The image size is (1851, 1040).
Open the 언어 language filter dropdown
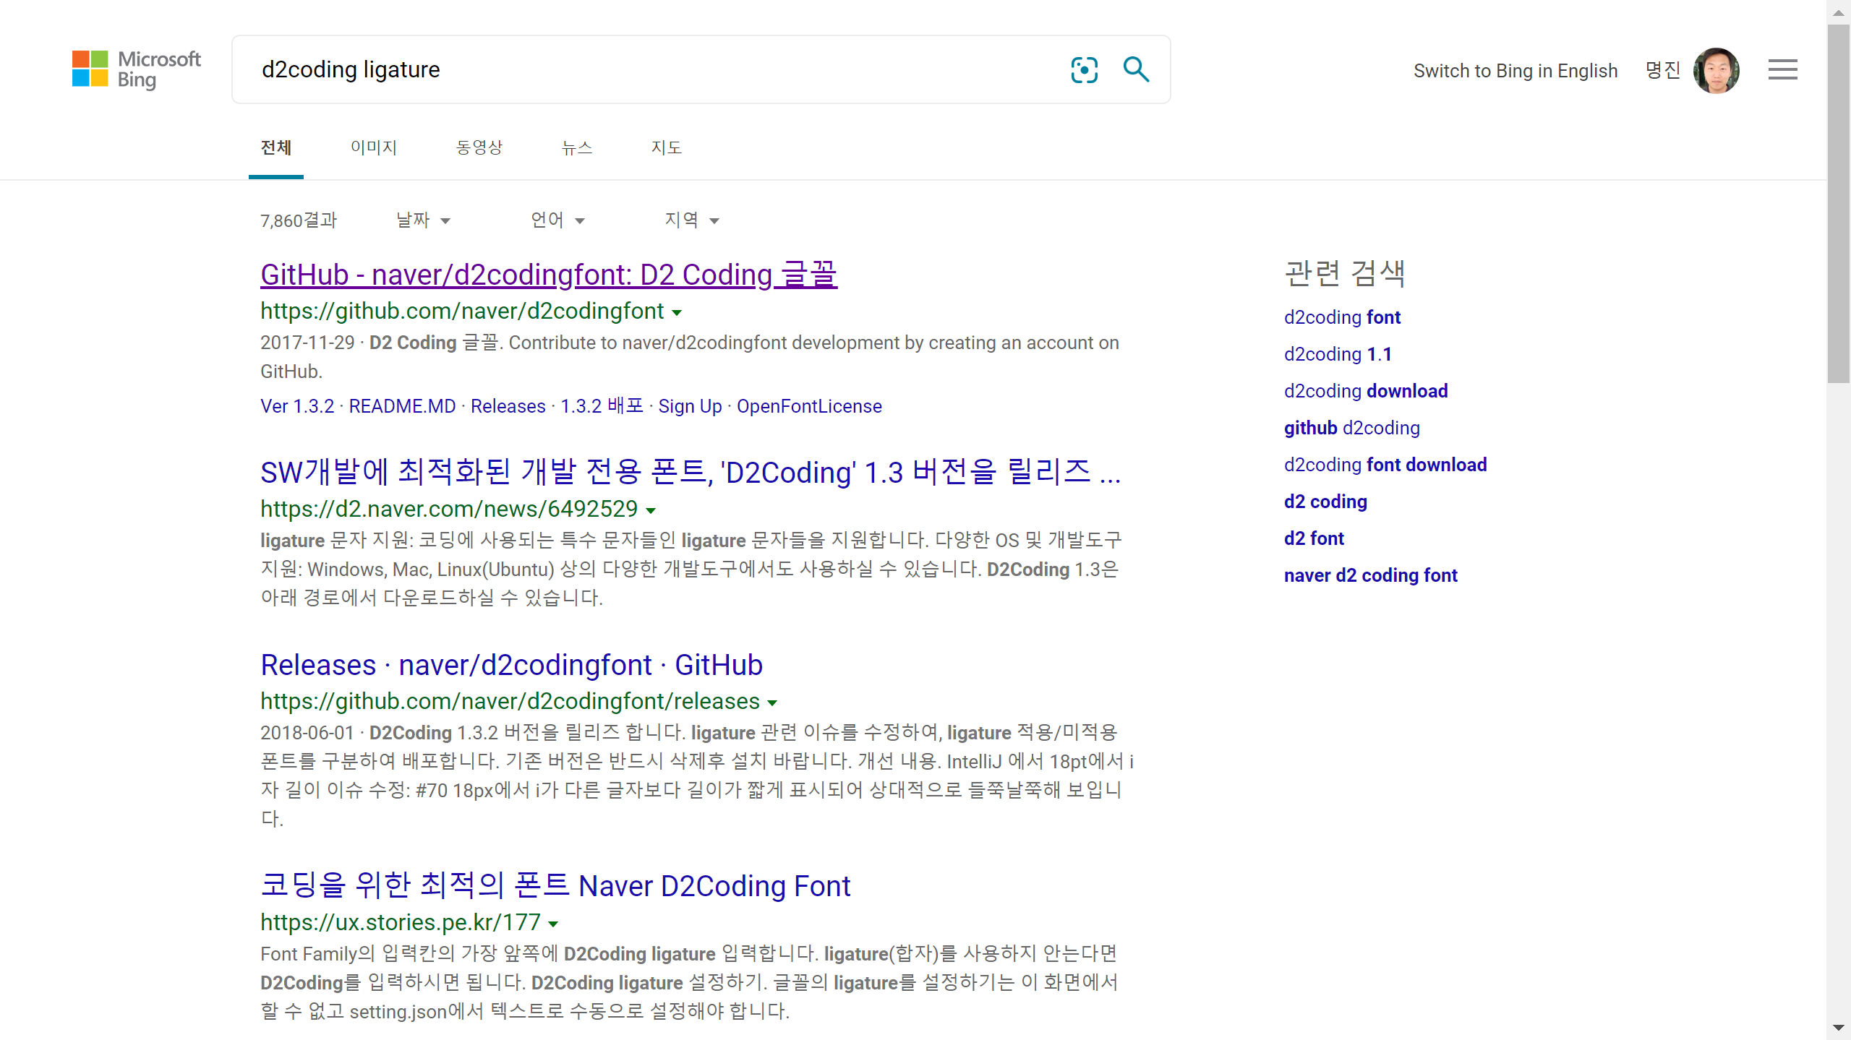(557, 220)
